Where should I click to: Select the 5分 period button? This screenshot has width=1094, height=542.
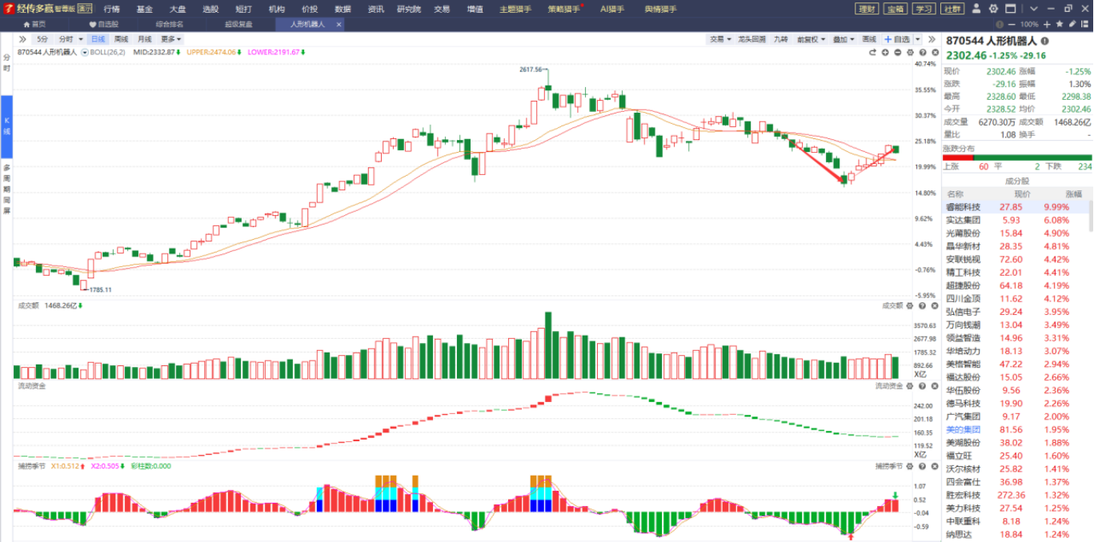[42, 39]
